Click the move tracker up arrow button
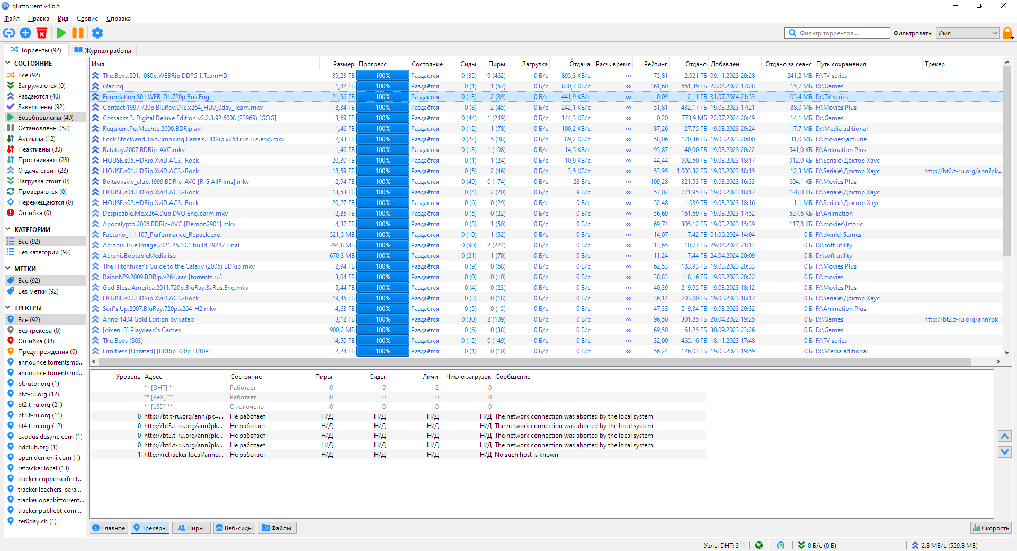This screenshot has height=551, width=1017. point(1005,436)
